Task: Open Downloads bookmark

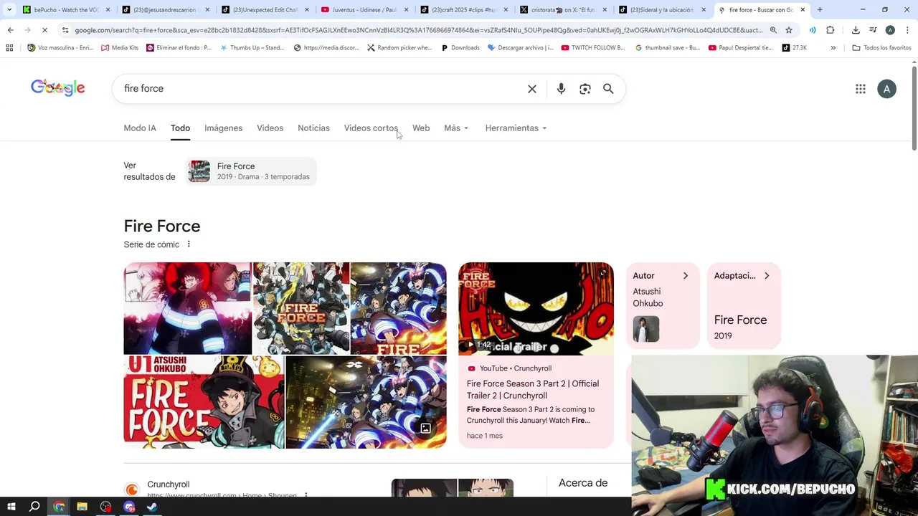Action: click(x=460, y=47)
